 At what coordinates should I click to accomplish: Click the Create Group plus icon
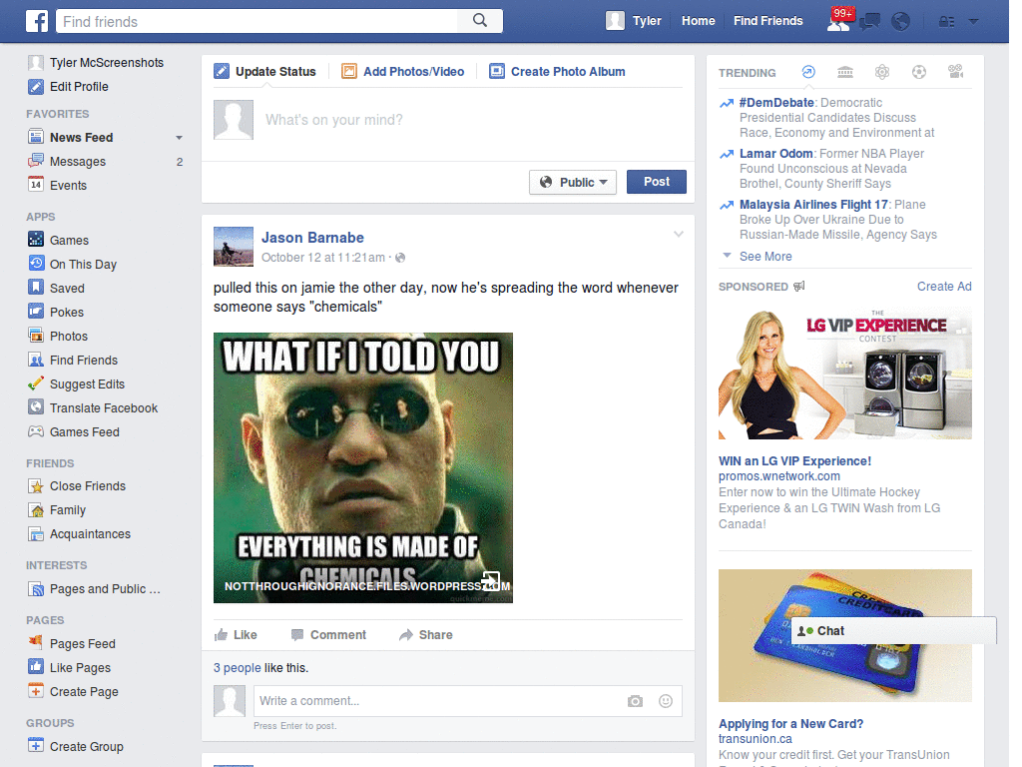coord(36,746)
